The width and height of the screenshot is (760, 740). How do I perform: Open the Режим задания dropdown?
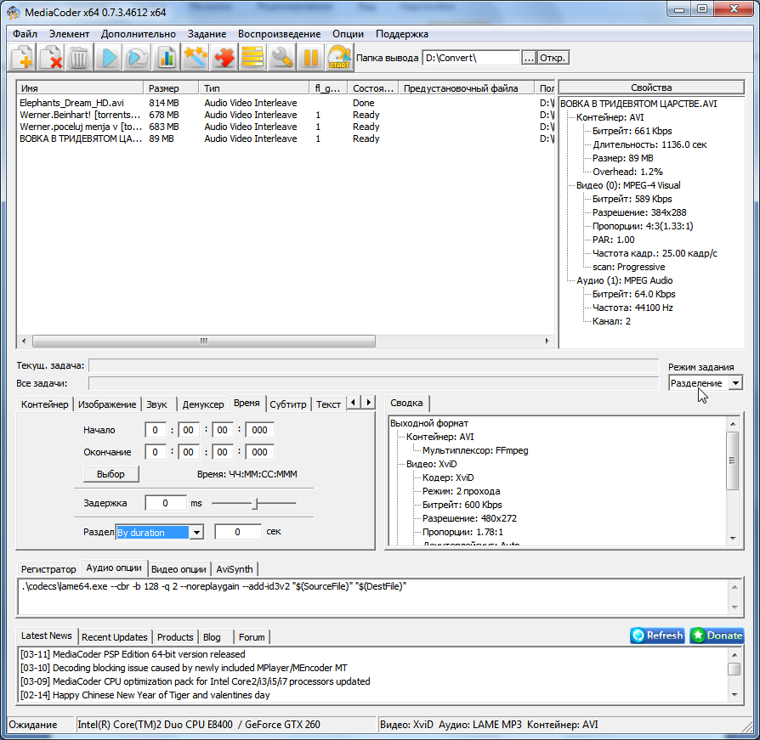tap(735, 383)
